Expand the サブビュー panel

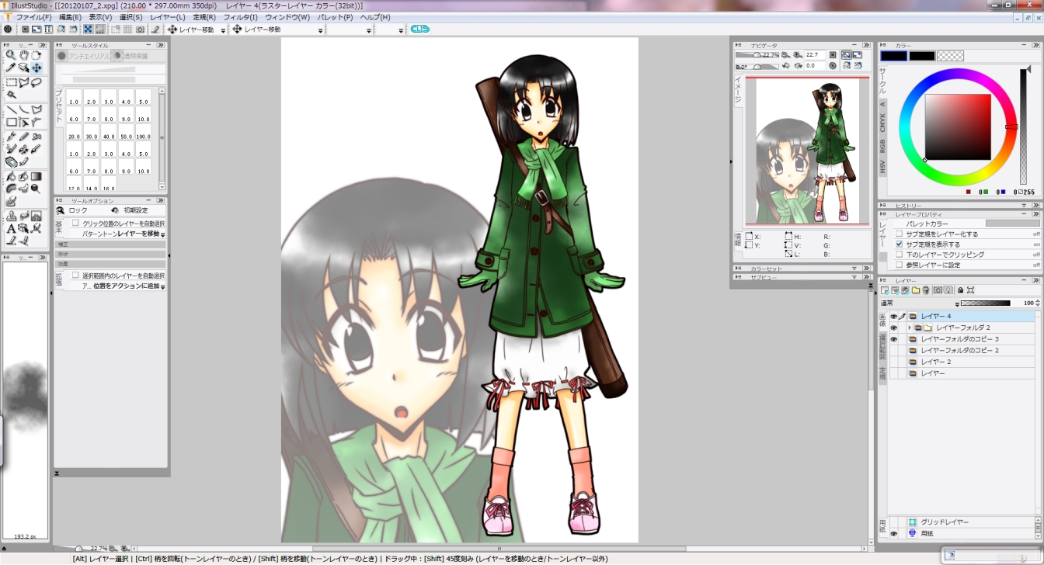[x=854, y=277]
